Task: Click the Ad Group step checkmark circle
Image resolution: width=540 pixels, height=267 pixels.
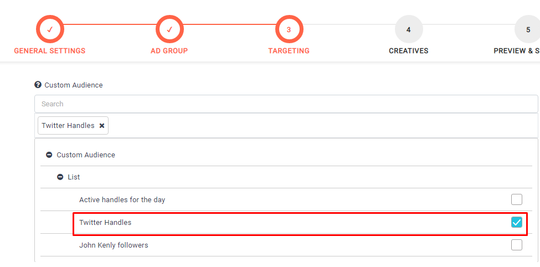Action: 169,29
